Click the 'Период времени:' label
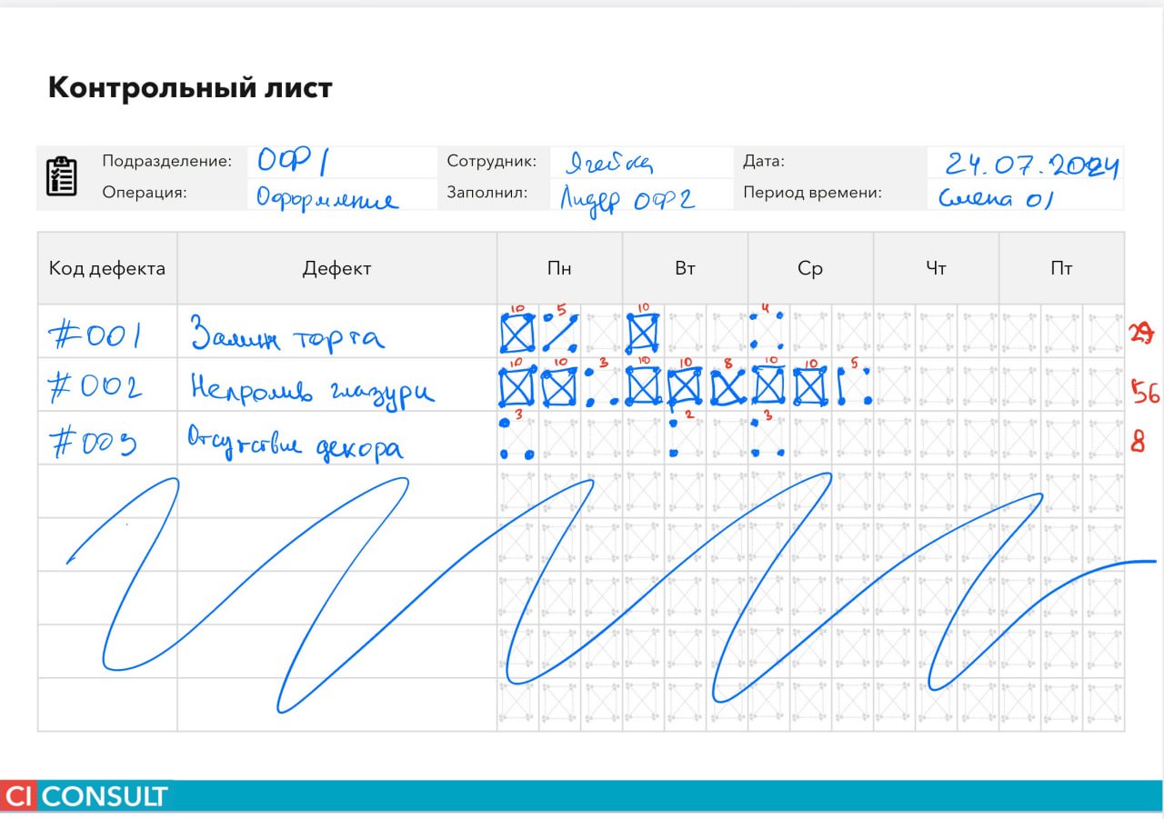Image resolution: width=1164 pixels, height=819 pixels. pos(813,193)
